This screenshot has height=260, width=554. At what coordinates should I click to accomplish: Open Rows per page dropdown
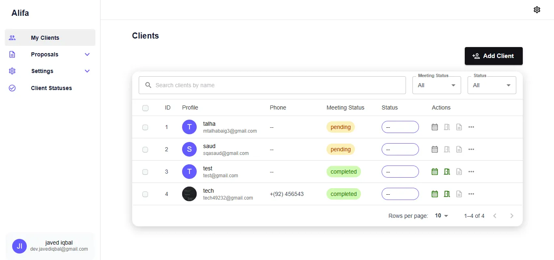pos(442,216)
